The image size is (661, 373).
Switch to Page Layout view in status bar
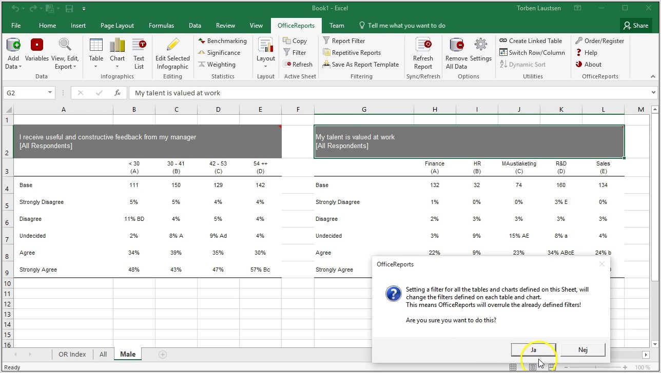pyautogui.click(x=533, y=367)
